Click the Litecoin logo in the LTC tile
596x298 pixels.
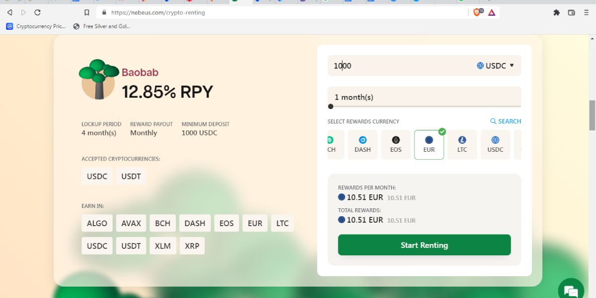point(462,140)
